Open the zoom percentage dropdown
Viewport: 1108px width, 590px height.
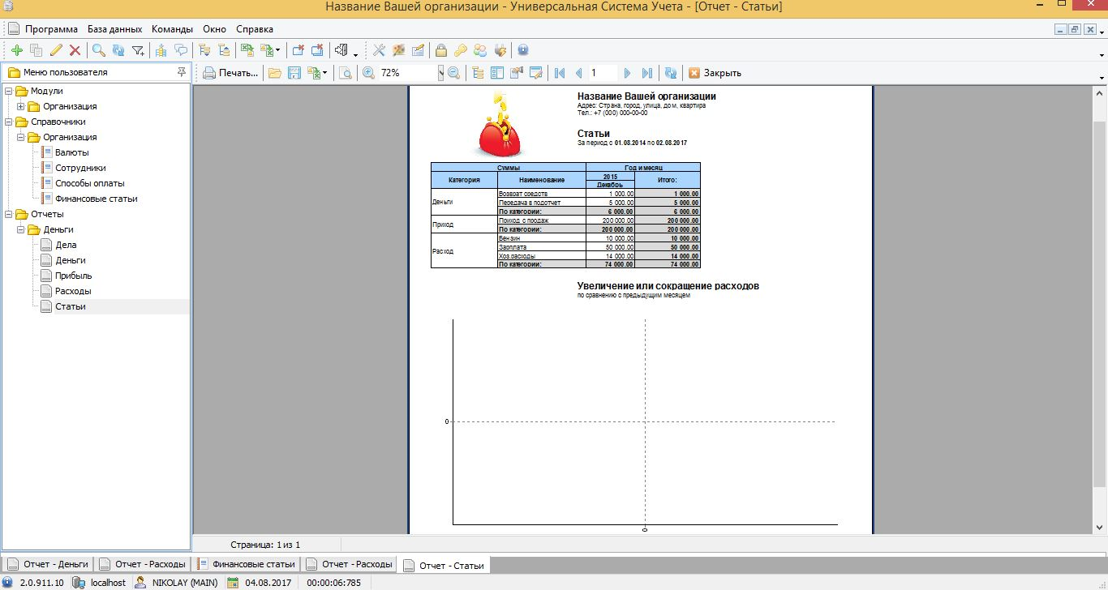click(440, 73)
